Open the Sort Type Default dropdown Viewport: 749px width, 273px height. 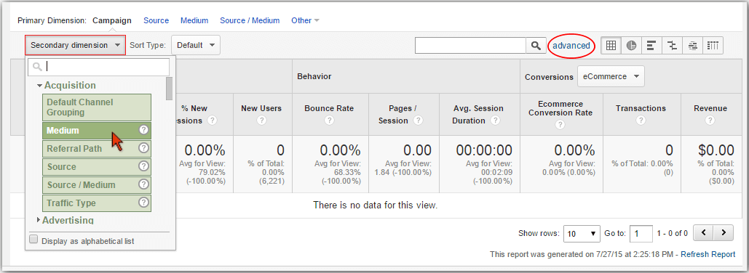coord(195,45)
